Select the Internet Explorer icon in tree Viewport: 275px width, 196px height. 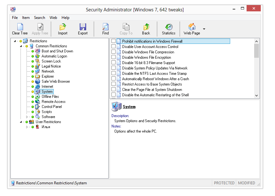click(x=38, y=86)
